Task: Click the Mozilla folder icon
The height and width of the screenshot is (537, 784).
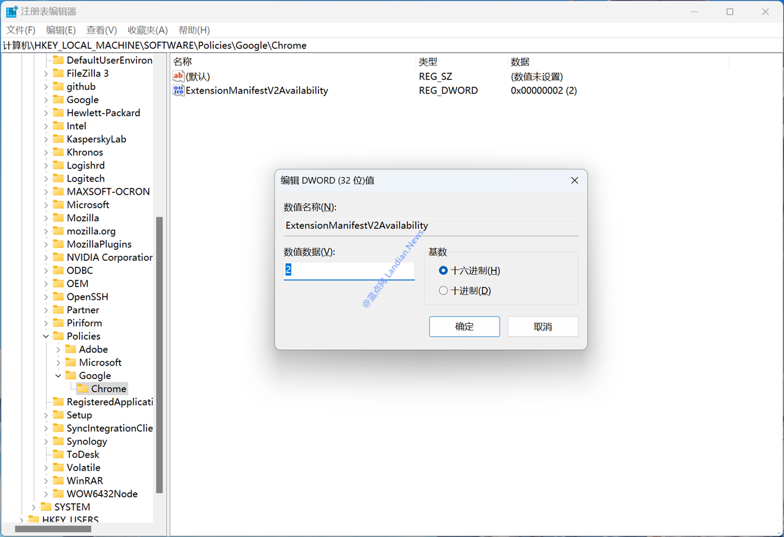Action: [58, 218]
